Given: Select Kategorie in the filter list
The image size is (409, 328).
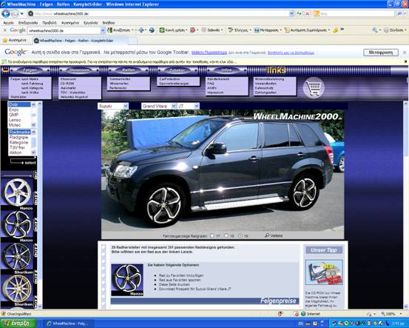Looking at the screenshot, I should tap(18, 142).
